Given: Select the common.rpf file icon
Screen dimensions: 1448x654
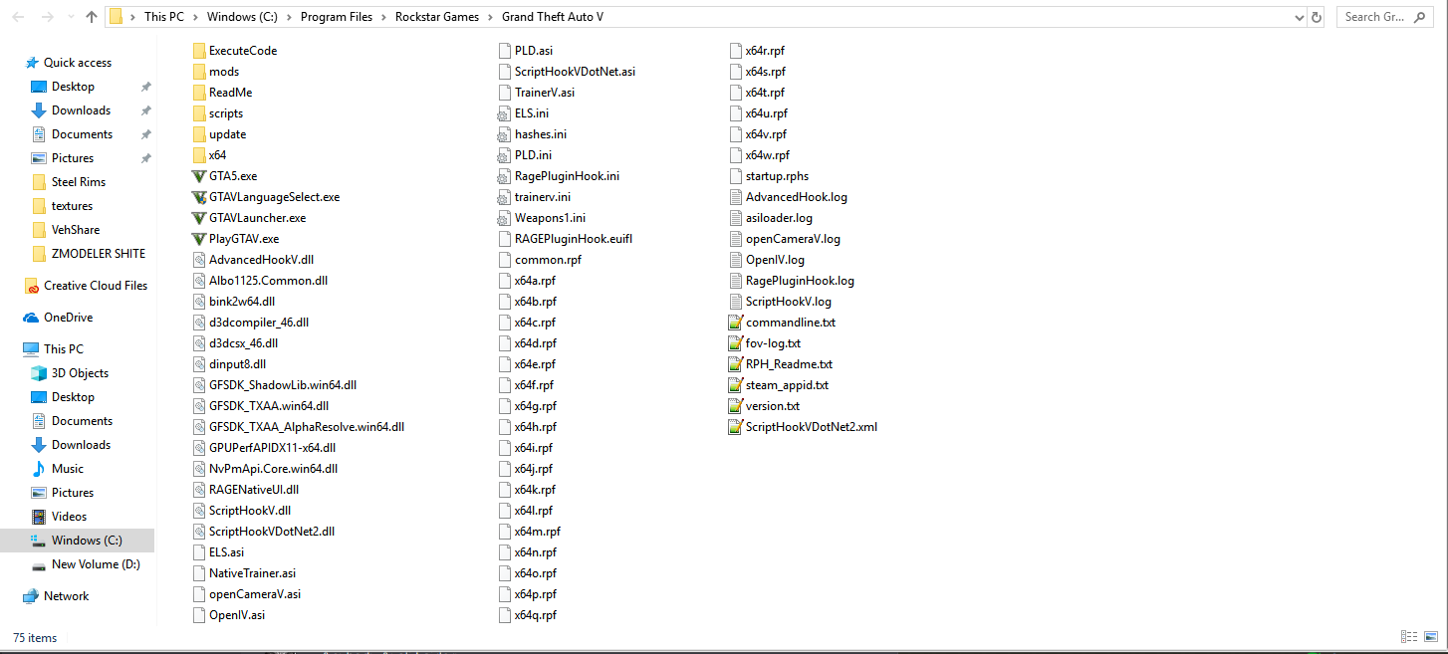Looking at the screenshot, I should (x=505, y=260).
